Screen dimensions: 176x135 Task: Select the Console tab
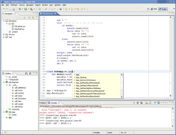tap(54, 103)
